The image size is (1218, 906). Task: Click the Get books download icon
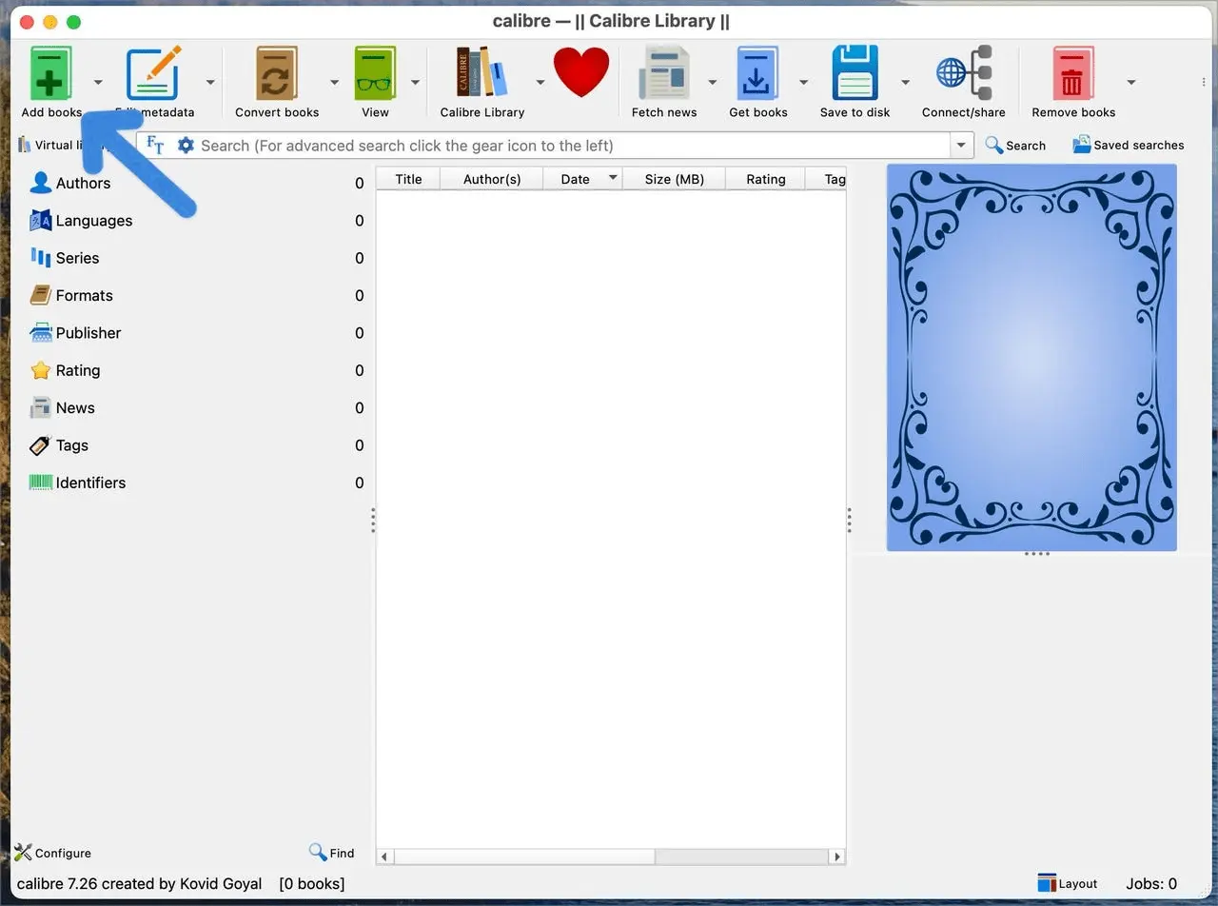click(x=757, y=74)
